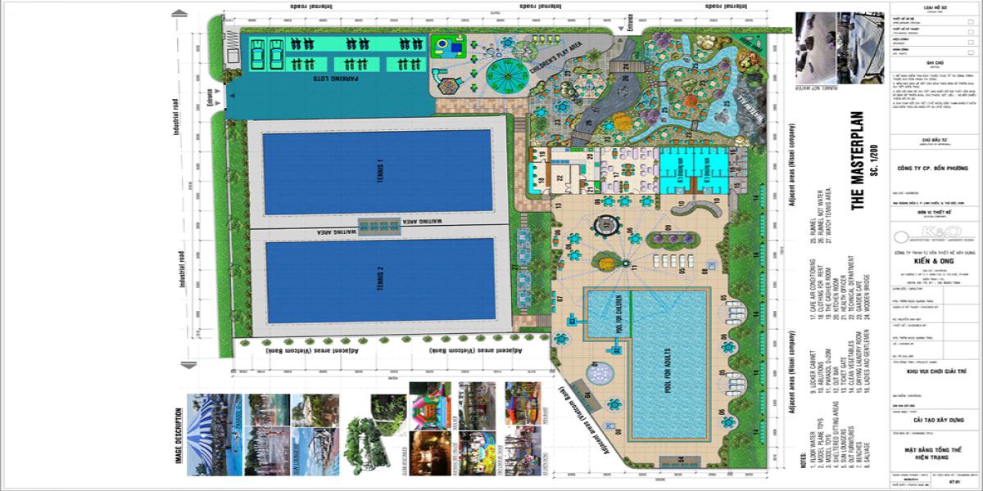Click the KT:01 drawing number
Screen dimensions: 983x491
coord(955,482)
